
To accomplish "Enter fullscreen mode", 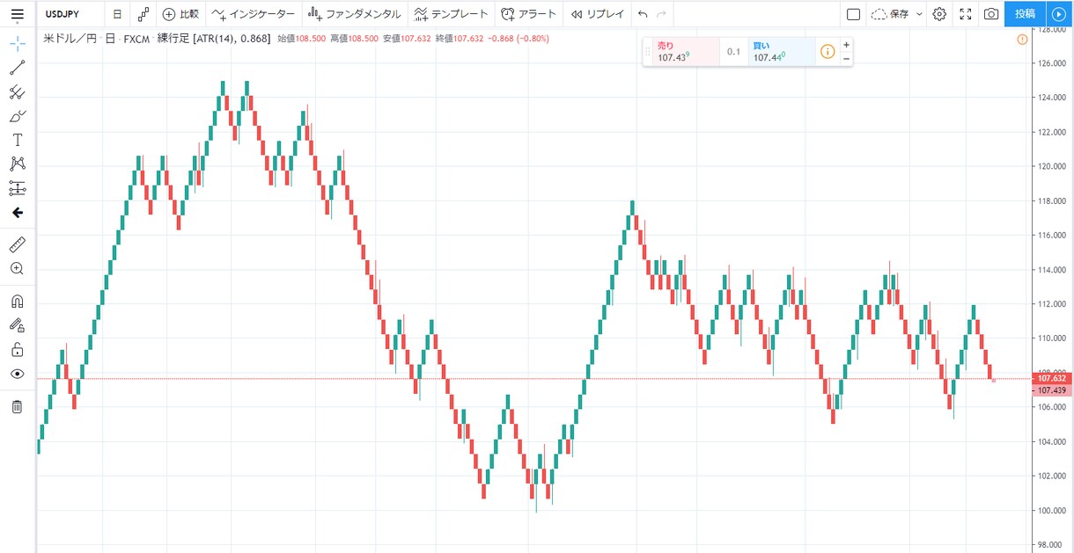I will (965, 14).
